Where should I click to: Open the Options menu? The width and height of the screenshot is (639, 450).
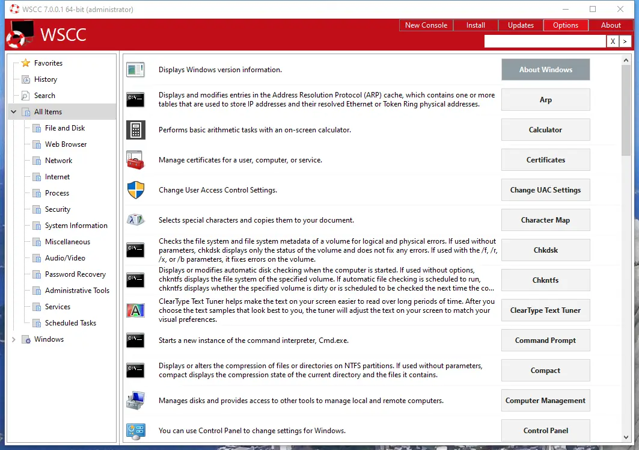566,25
